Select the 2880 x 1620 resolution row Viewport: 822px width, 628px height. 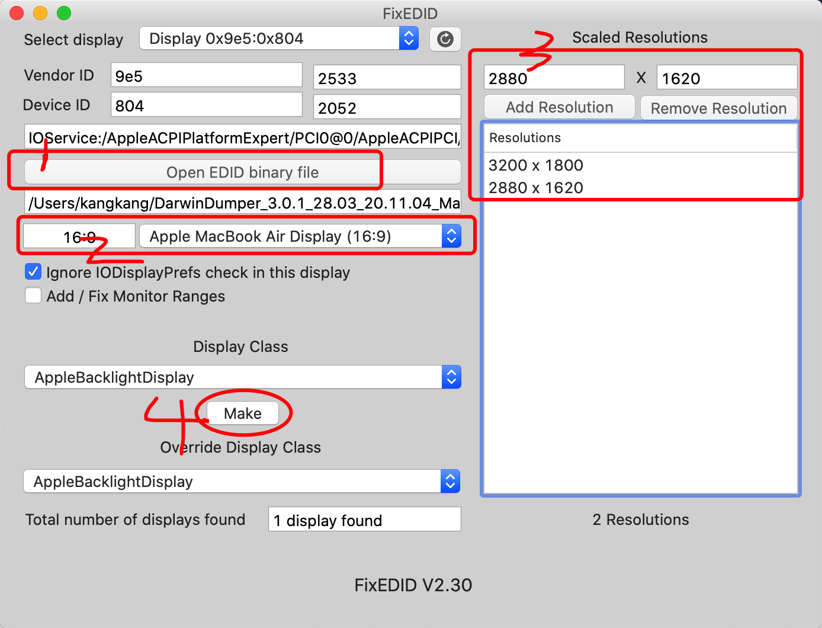coord(536,188)
